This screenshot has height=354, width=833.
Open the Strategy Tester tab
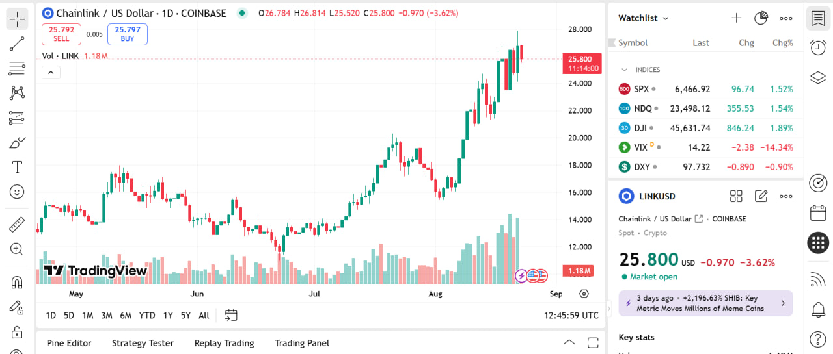(143, 343)
